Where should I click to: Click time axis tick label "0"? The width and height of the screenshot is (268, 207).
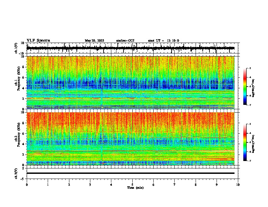click(x=27, y=185)
